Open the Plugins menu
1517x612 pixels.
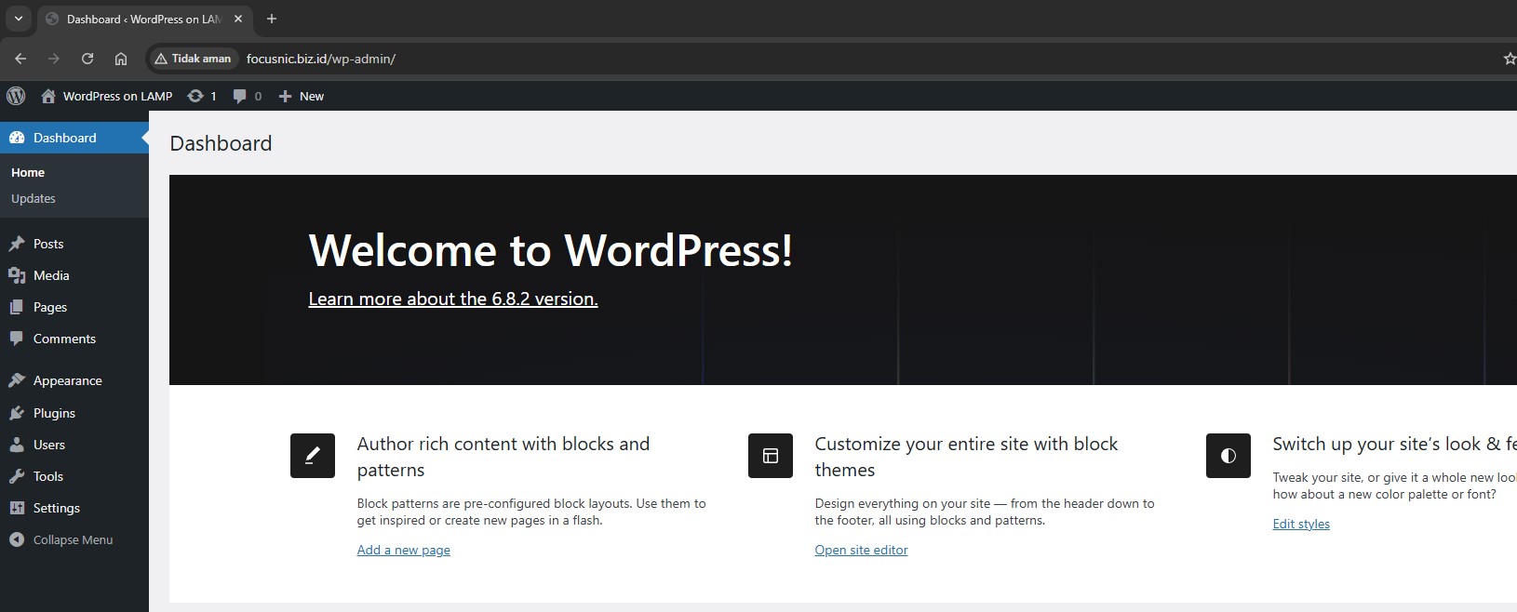tap(54, 413)
